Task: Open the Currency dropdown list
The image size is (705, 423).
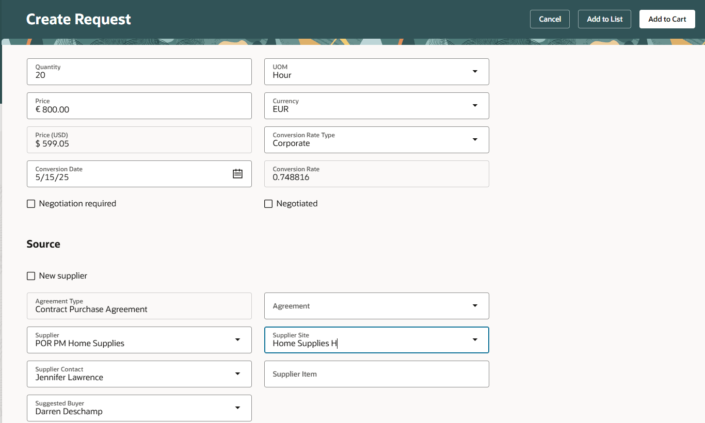Action: (475, 106)
